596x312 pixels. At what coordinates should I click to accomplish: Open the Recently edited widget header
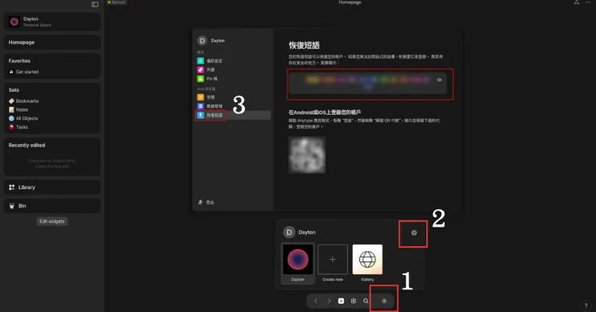click(27, 145)
